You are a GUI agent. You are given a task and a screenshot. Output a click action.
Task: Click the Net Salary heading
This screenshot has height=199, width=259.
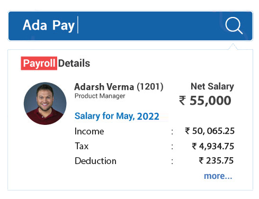[212, 87]
